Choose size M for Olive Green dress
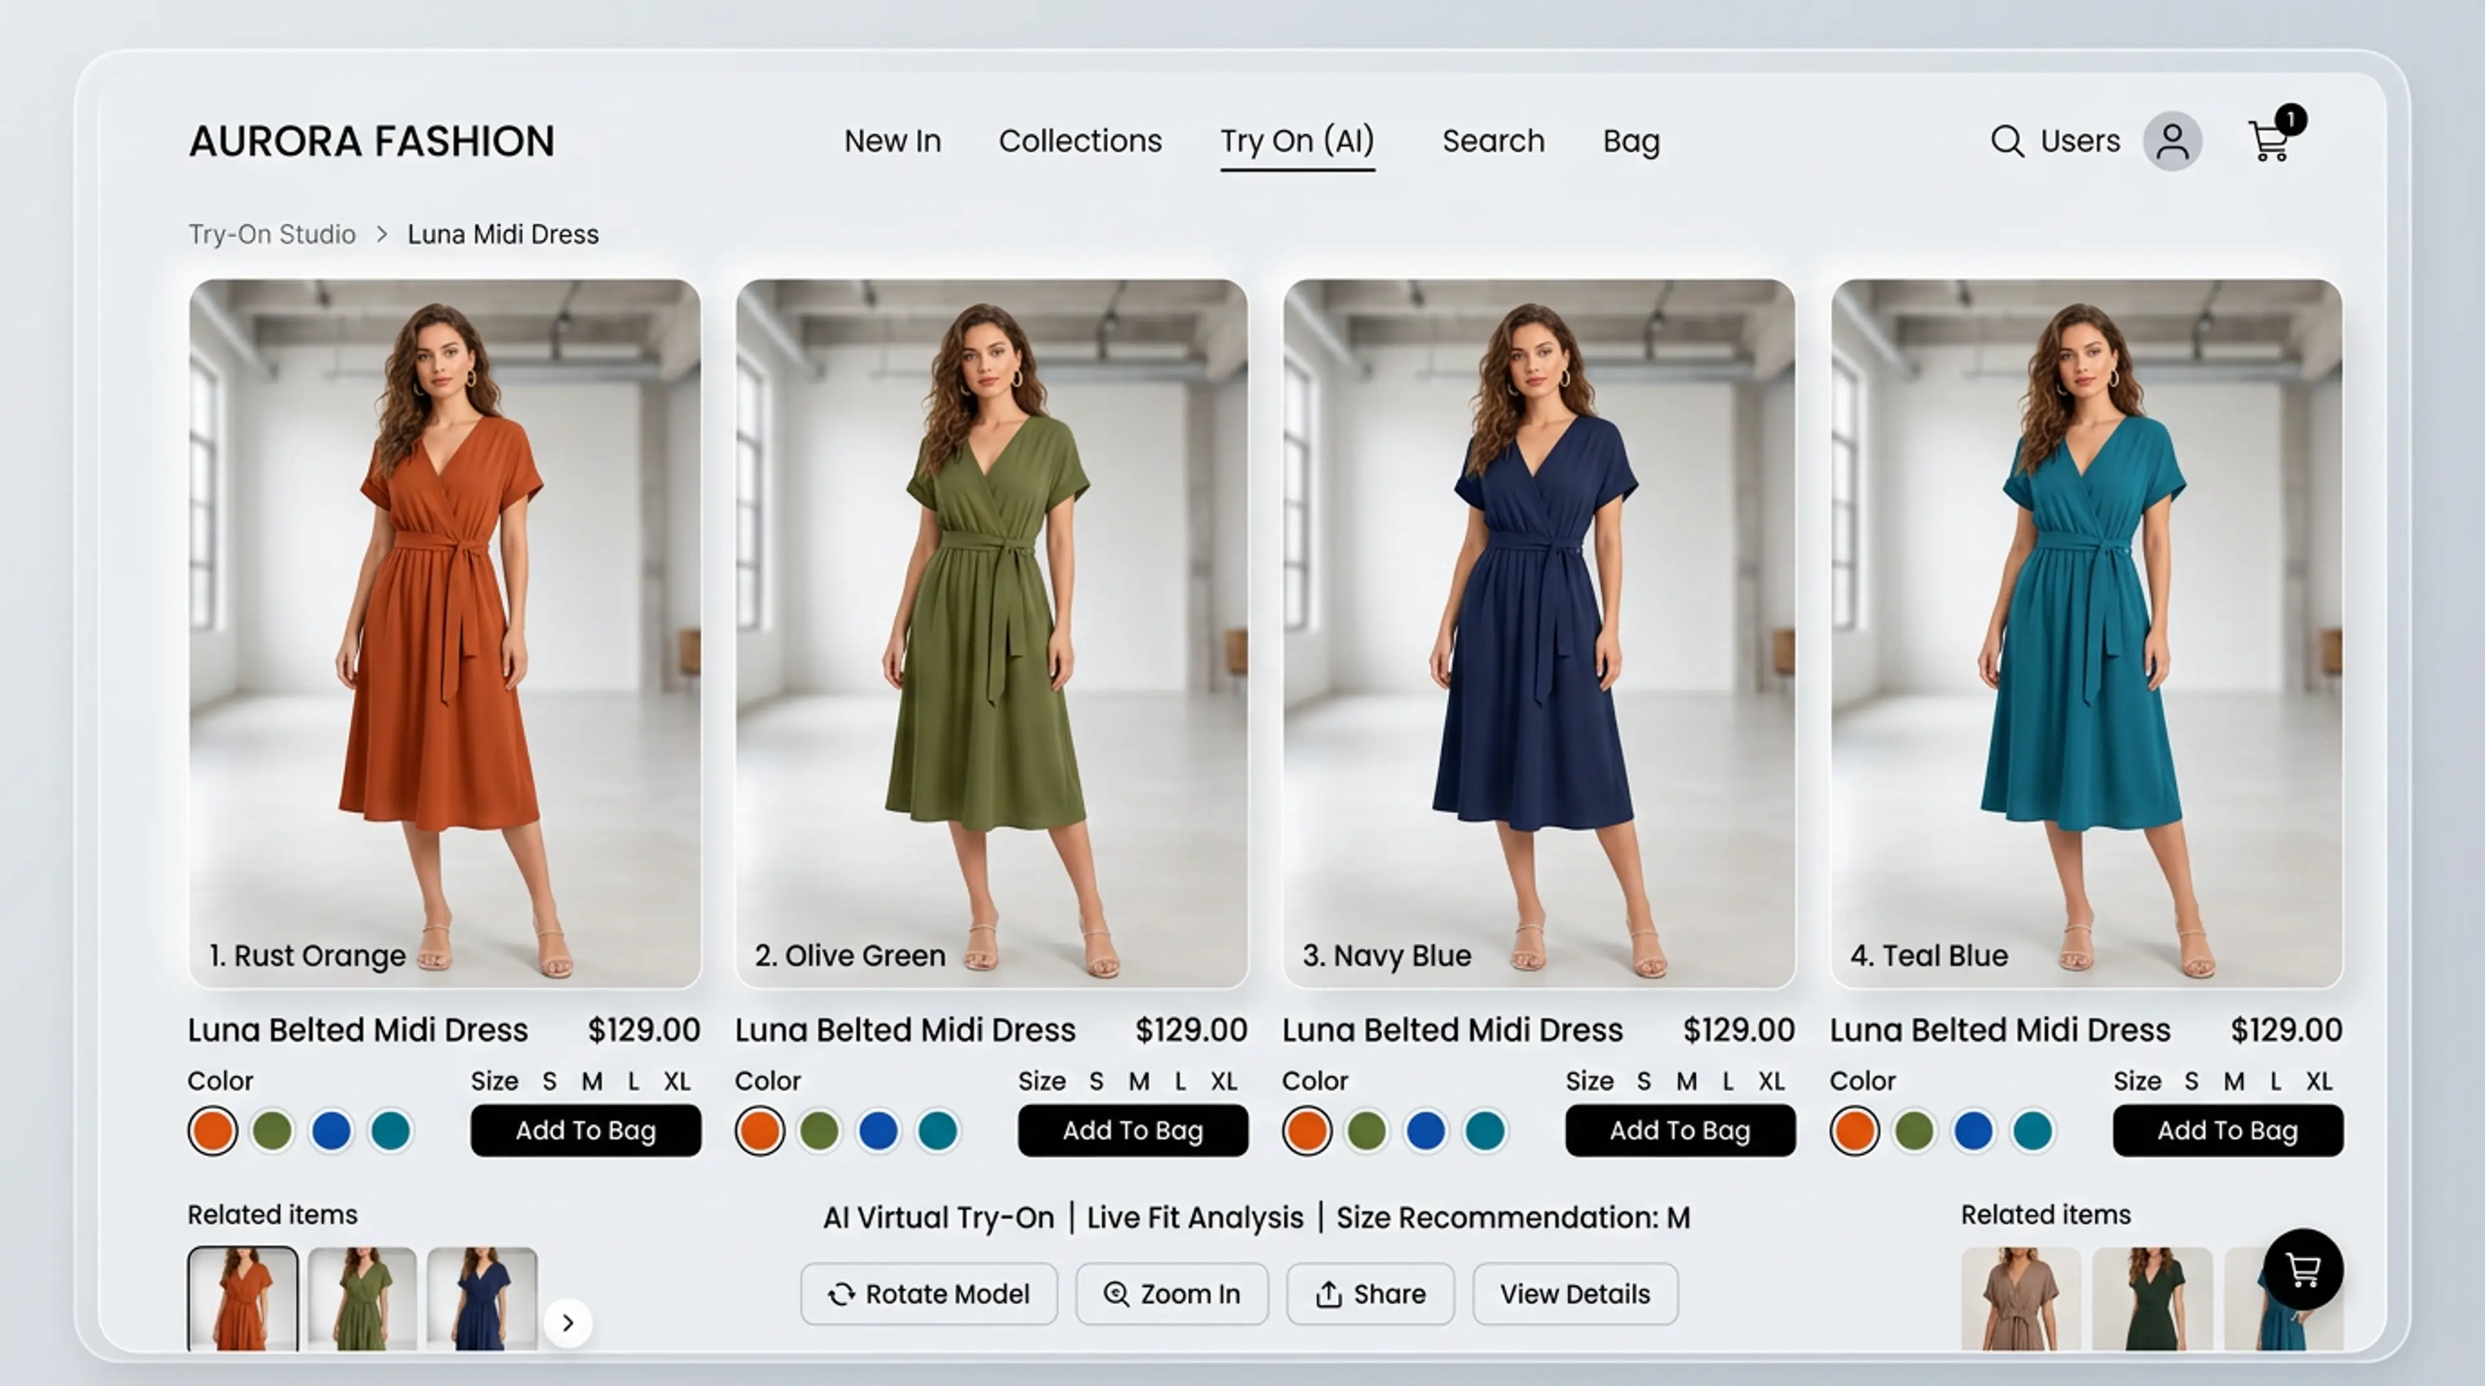The height and width of the screenshot is (1386, 2485). 1138,1081
